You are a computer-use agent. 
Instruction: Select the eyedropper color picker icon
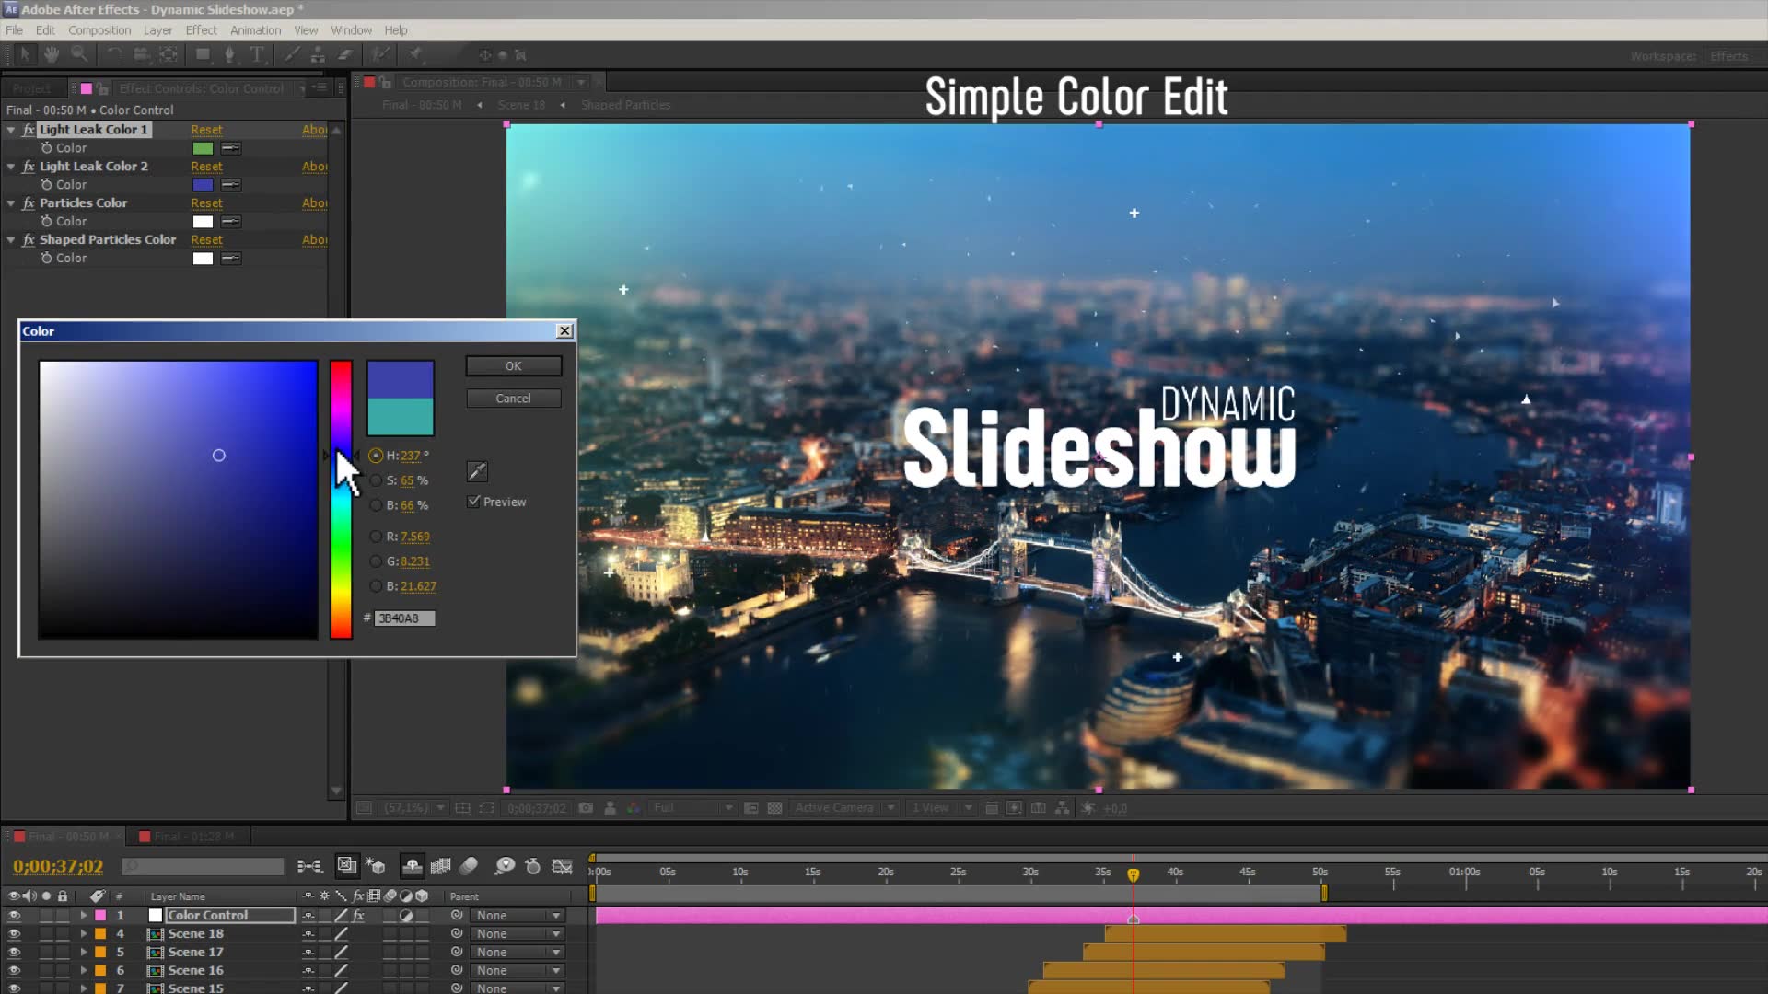pyautogui.click(x=477, y=471)
